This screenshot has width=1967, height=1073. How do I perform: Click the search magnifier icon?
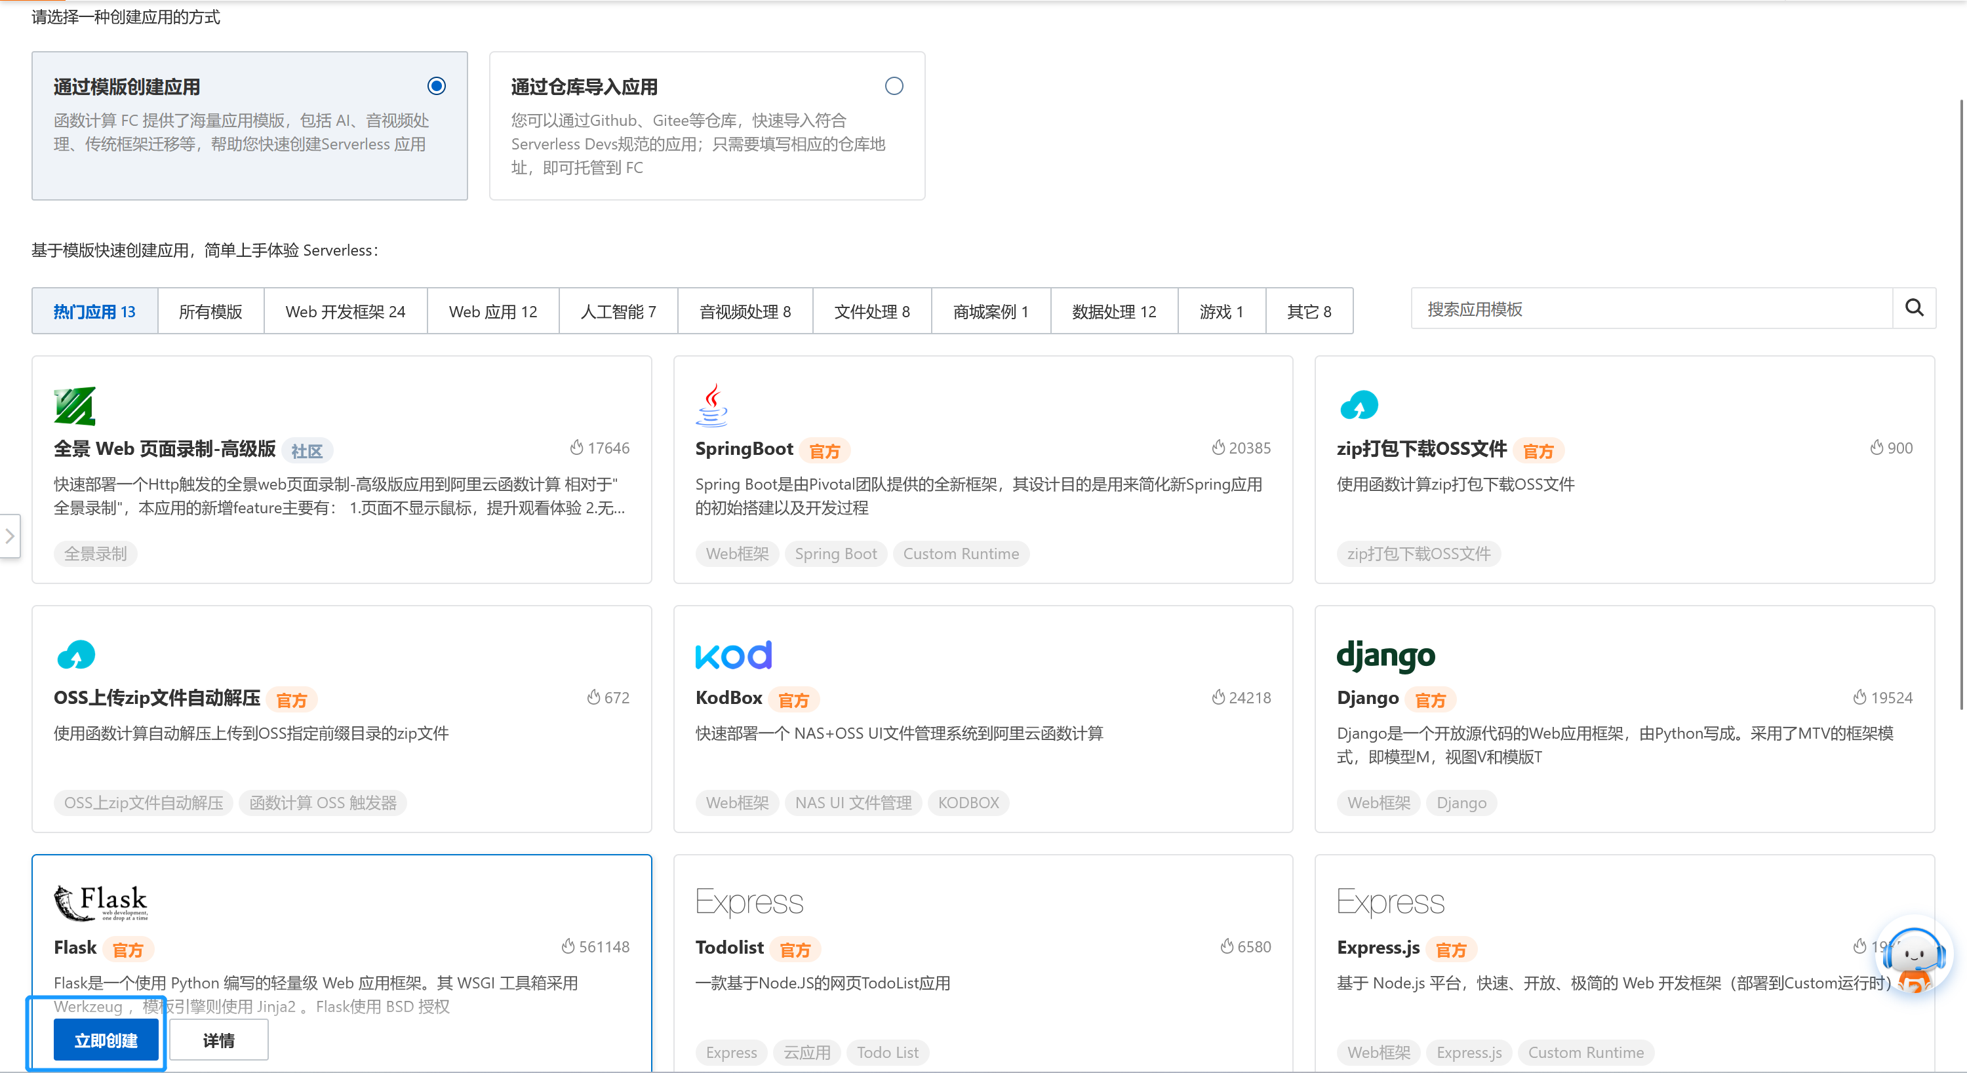pos(1913,307)
